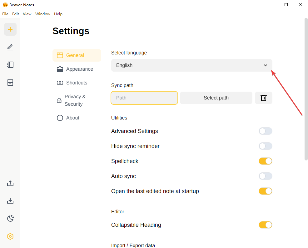Viewport: 308px width, 248px height.
Task: Open the Help menu
Action: point(58,14)
